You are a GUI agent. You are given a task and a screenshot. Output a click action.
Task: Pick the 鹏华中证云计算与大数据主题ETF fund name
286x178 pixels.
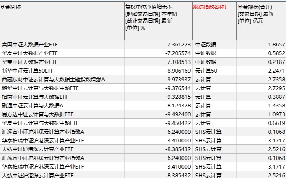[x=40, y=88]
